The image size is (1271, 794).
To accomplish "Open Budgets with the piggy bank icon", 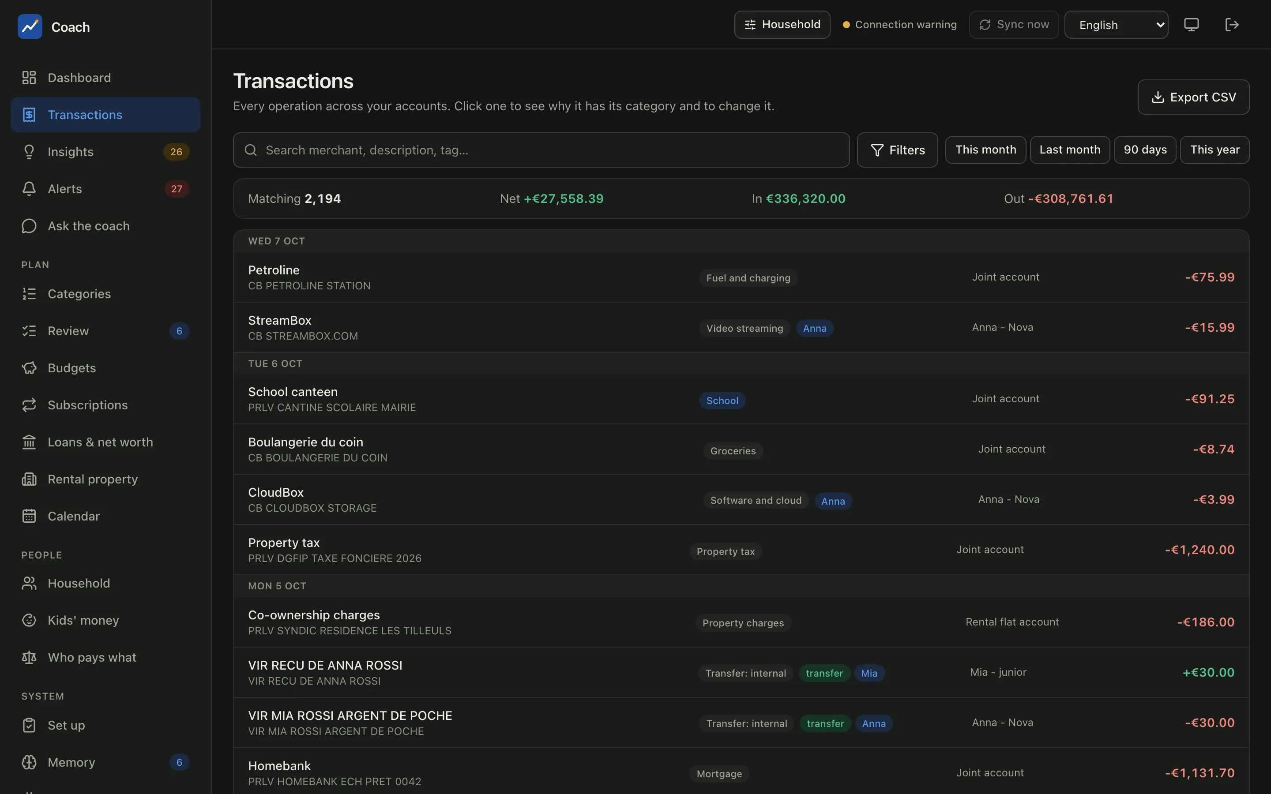I will 105,367.
